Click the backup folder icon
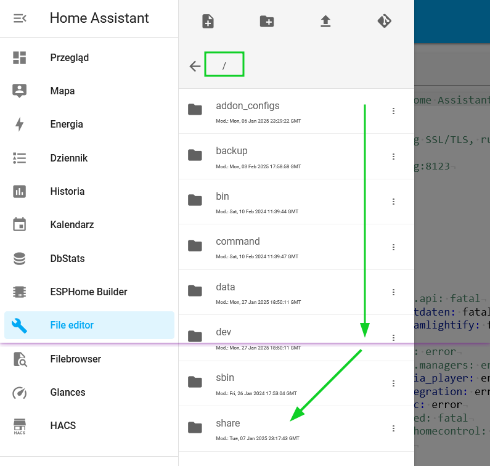The width and height of the screenshot is (490, 466). 195,155
